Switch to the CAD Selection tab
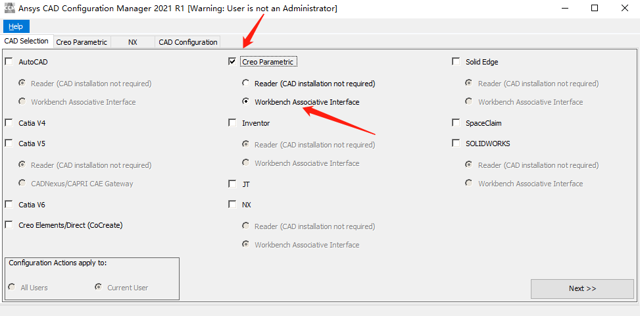 click(x=26, y=41)
